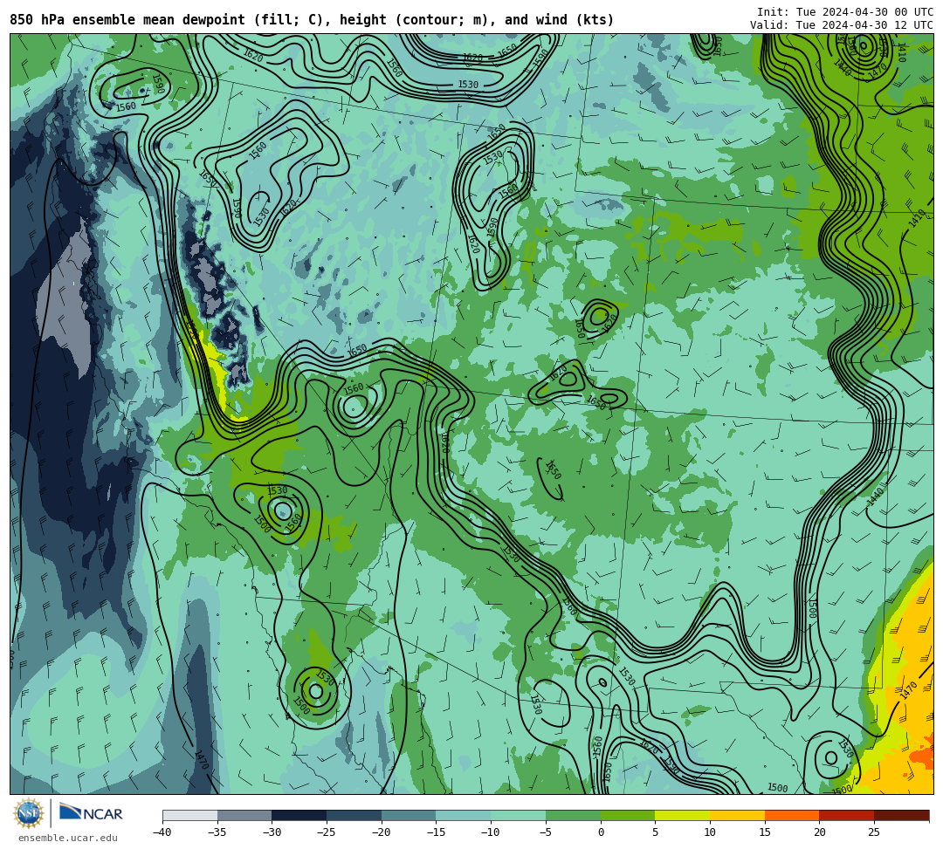943x849 pixels.
Task: Pick the amber swatch between 10 and 15
Action: coord(737,815)
